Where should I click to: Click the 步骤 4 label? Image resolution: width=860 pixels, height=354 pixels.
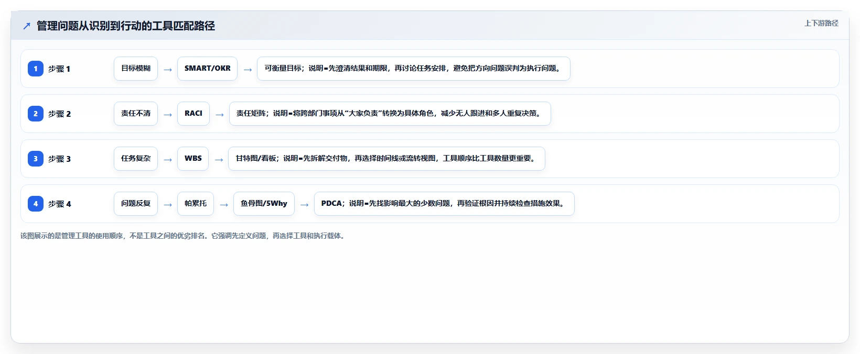(59, 204)
